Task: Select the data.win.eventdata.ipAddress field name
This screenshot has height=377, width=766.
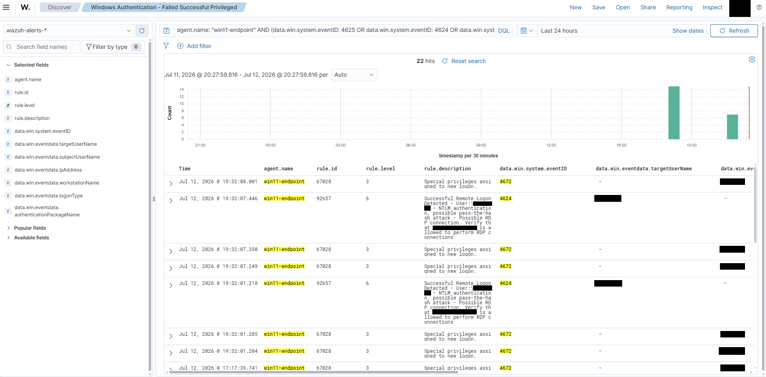Action: point(48,170)
